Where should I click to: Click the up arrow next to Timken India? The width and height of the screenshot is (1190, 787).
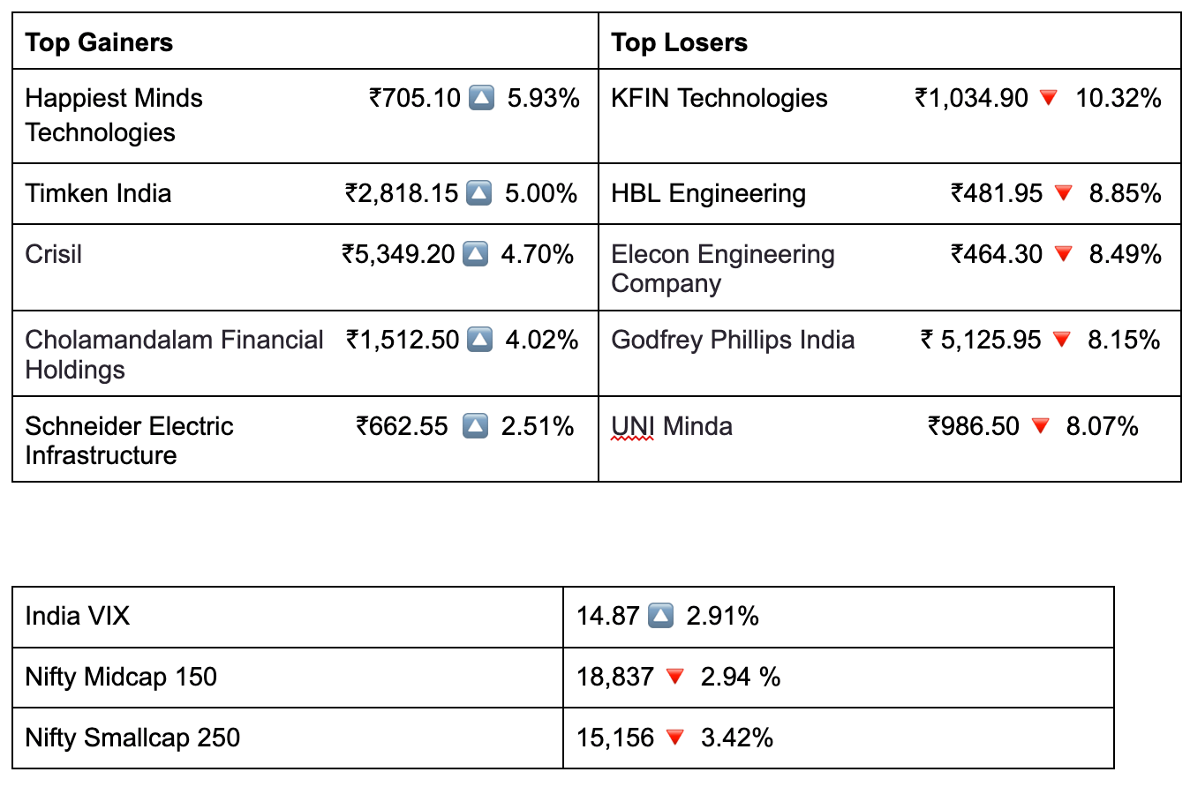(478, 193)
